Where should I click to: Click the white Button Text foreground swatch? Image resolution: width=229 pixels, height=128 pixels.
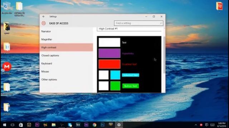(x=103, y=86)
